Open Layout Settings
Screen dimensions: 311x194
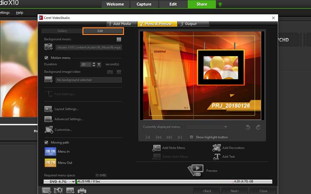pos(48,109)
